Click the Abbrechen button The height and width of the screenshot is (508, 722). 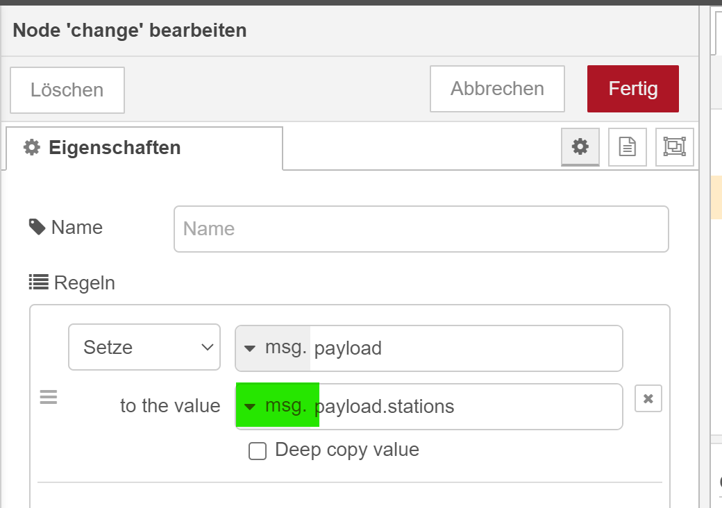tap(497, 89)
